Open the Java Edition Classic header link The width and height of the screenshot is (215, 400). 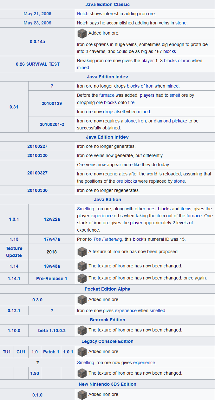[x=107, y=4]
